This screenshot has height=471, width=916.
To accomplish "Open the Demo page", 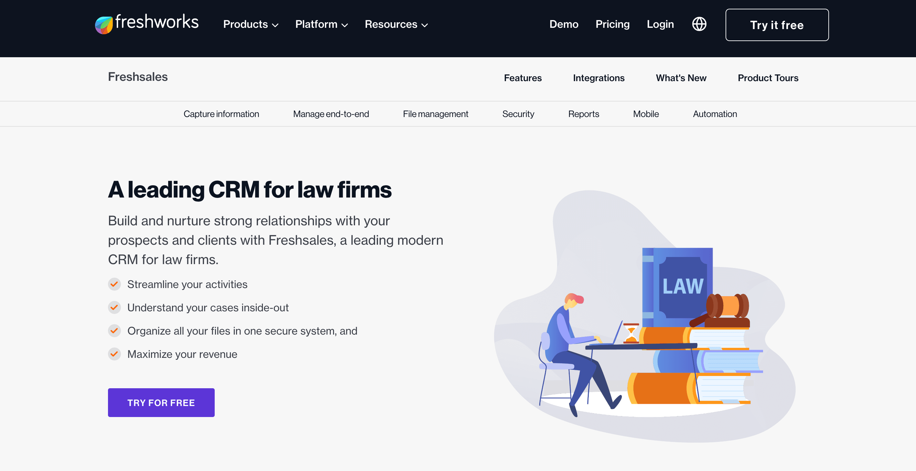I will coord(564,24).
